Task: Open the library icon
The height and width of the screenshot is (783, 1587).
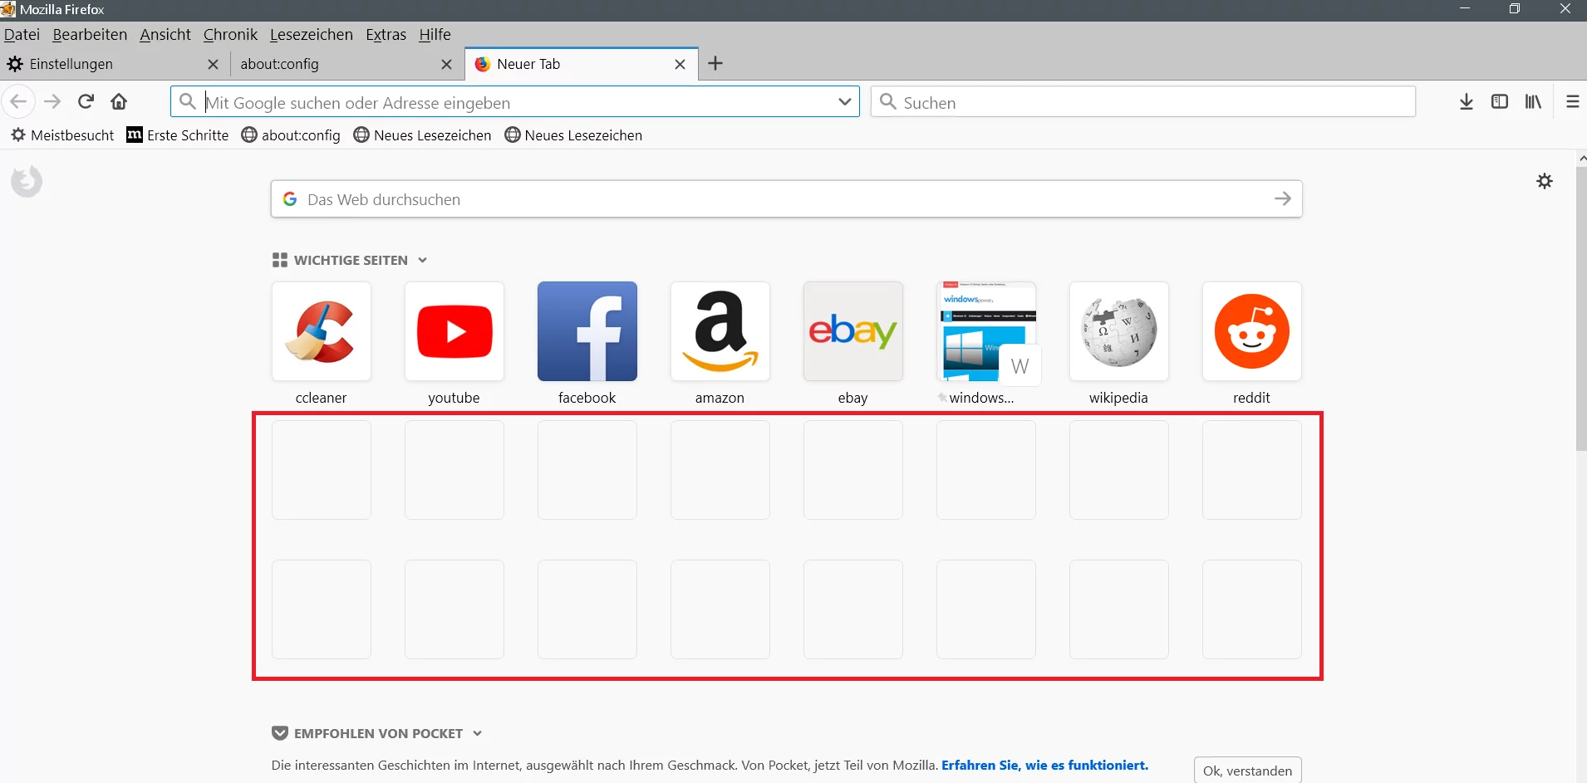Action: click(1533, 101)
